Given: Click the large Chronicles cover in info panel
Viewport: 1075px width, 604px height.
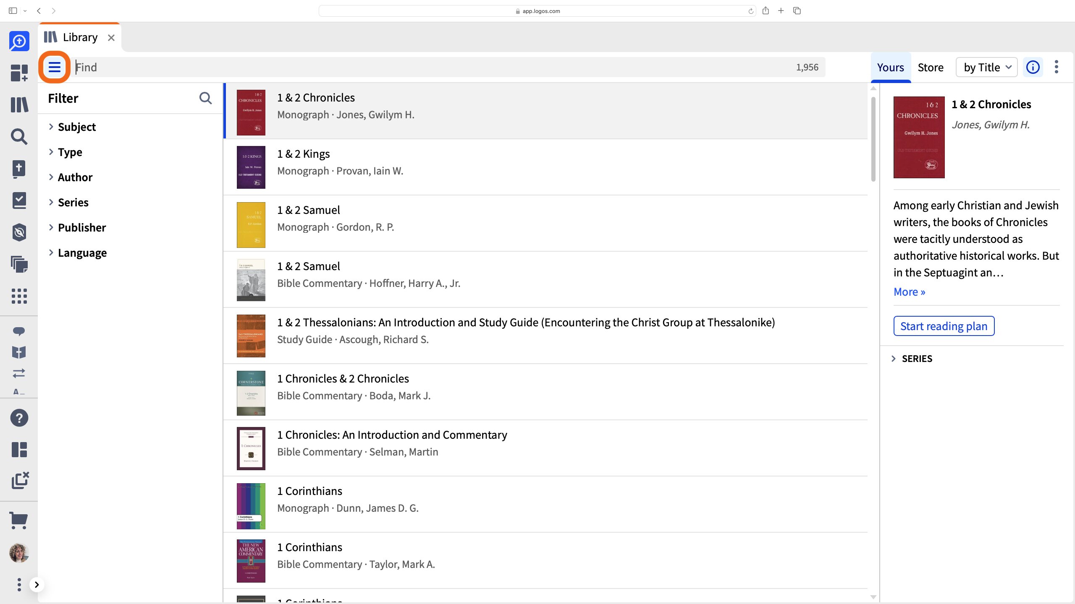Looking at the screenshot, I should [919, 137].
